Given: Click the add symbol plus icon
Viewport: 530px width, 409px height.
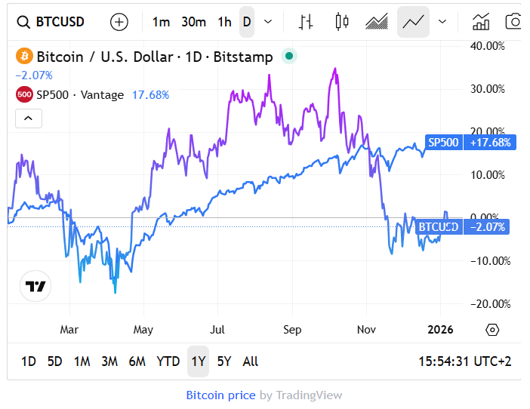Looking at the screenshot, I should coord(119,22).
